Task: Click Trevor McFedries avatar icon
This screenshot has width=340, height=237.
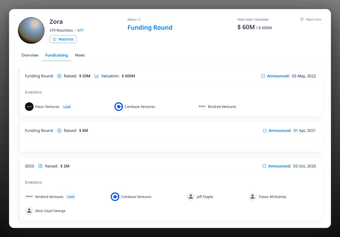Action: pos(252,197)
